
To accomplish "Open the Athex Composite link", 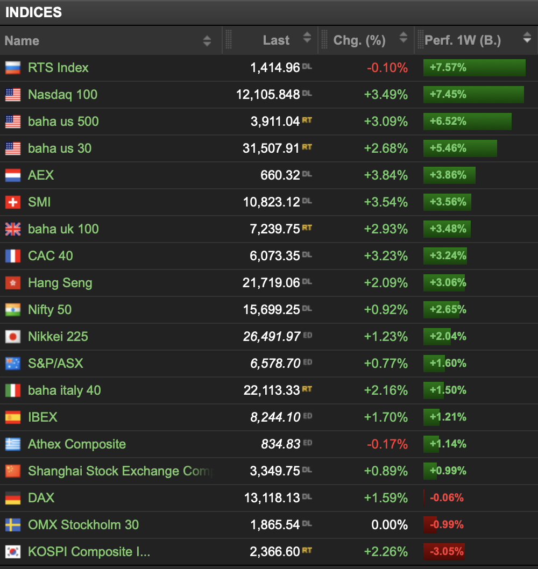I will coord(77,444).
